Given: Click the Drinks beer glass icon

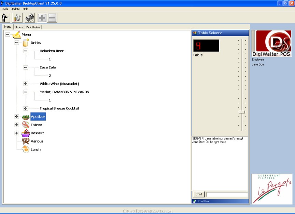Looking at the screenshot, I should coord(26,43).
